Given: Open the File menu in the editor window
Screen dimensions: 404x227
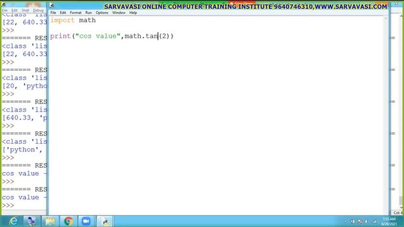Looking at the screenshot, I should point(53,13).
